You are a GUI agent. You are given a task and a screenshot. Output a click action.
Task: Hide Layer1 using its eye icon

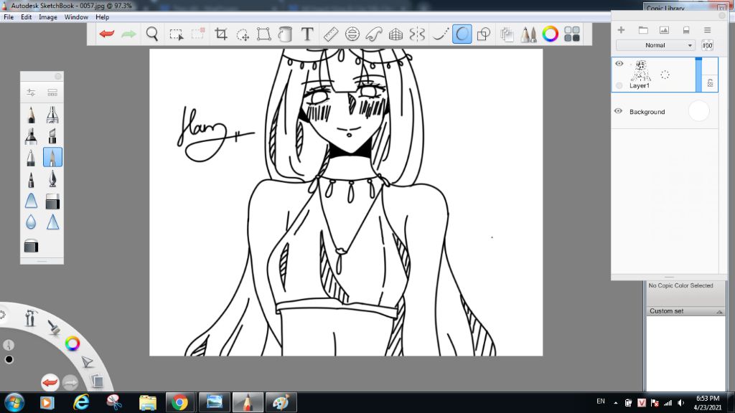[619, 64]
